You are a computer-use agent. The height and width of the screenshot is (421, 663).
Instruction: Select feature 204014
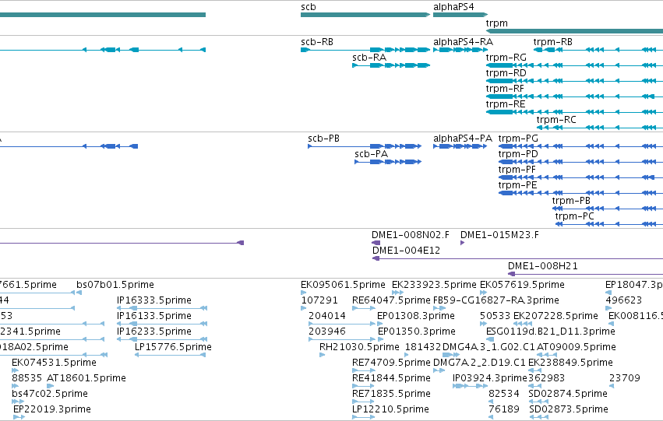coord(342,324)
